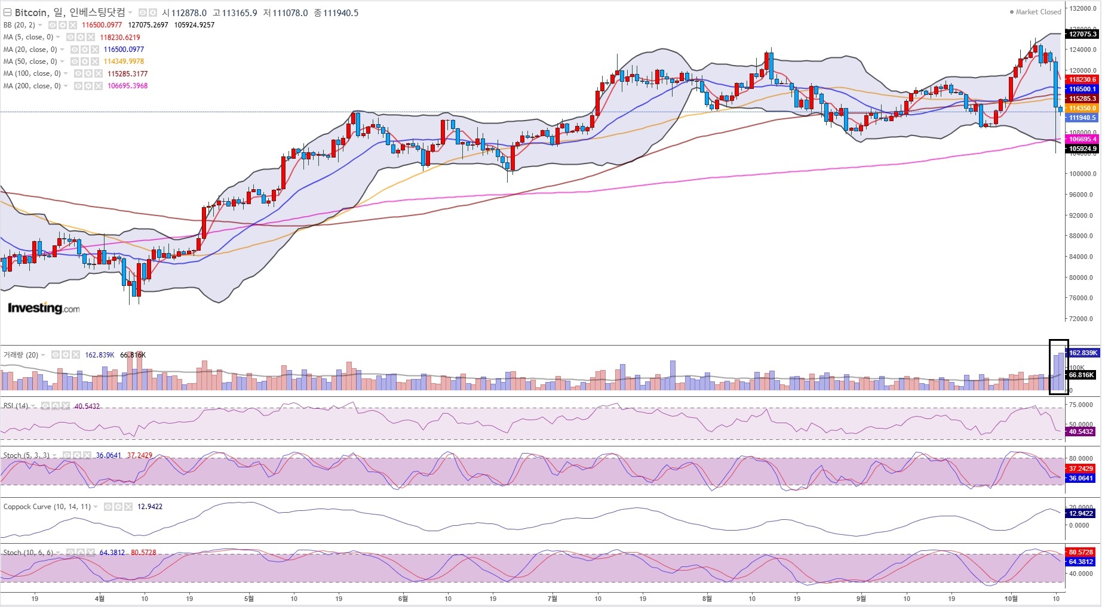Select the Coppock Curve (10, 14, 11) label
This screenshot has height=607, width=1102.
[47, 507]
